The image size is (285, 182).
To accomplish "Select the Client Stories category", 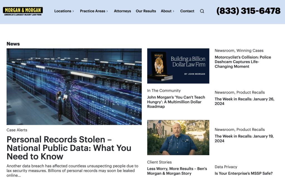I will 159,162.
